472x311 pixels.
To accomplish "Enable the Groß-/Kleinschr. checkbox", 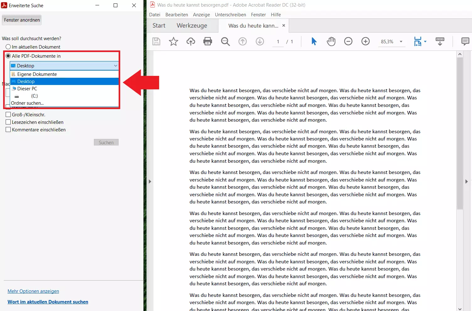I will coord(8,114).
